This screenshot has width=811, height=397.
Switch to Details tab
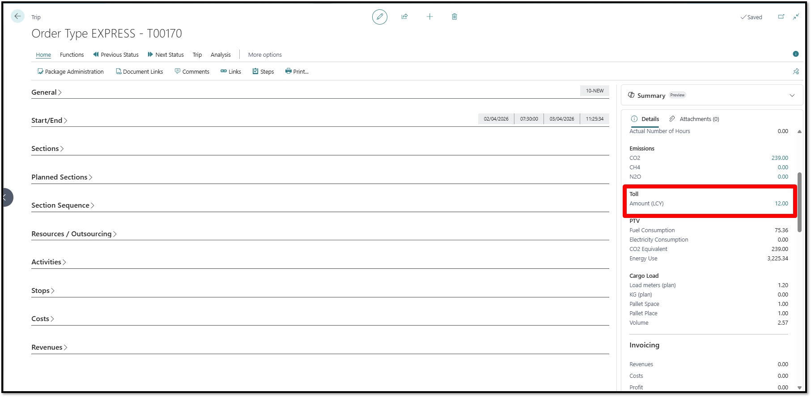coord(645,119)
